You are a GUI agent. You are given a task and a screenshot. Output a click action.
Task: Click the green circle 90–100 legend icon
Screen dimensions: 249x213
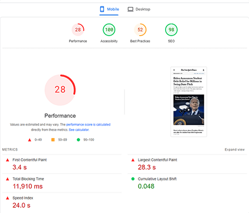[78, 140]
